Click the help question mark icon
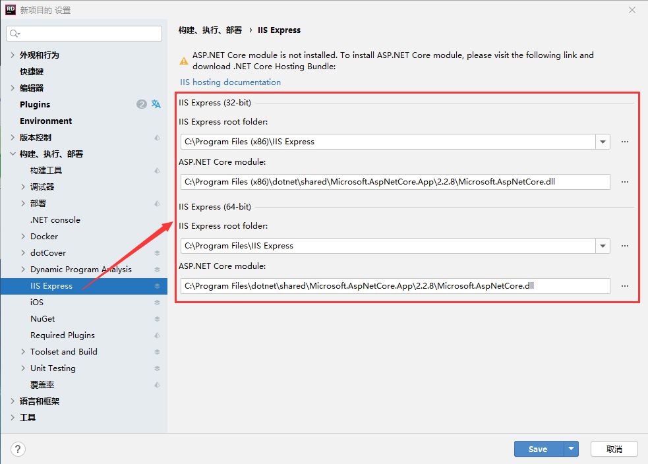The height and width of the screenshot is (464, 648). point(17,449)
